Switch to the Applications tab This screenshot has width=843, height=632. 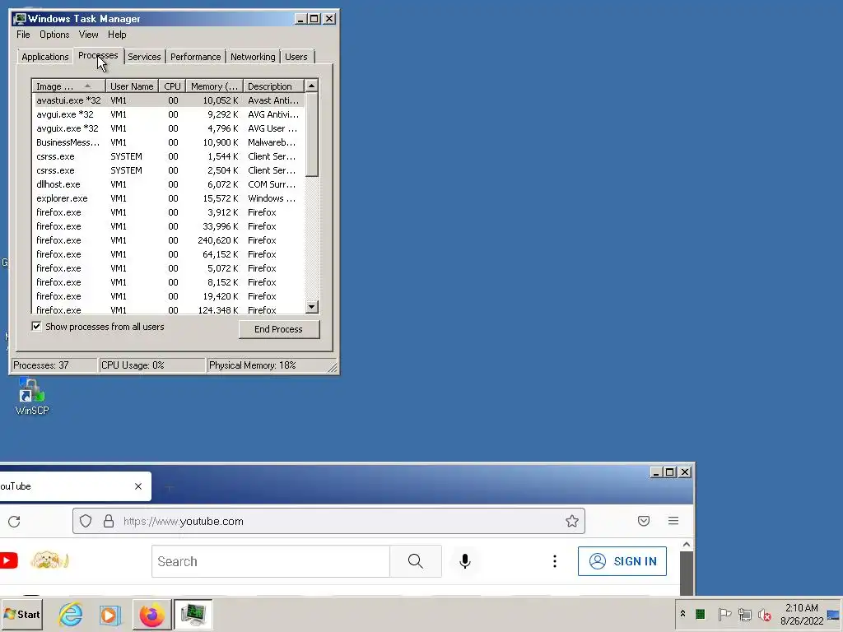45,57
